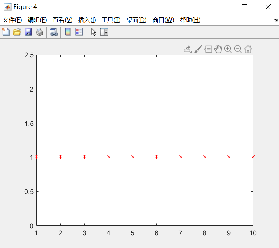The image size is (279, 248).
Task: Click the x-axis tick label 3
Action: [x=84, y=233]
